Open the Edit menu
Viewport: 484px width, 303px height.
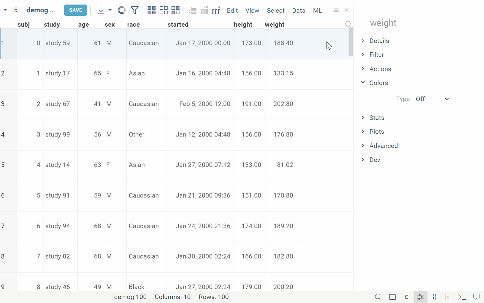click(232, 11)
